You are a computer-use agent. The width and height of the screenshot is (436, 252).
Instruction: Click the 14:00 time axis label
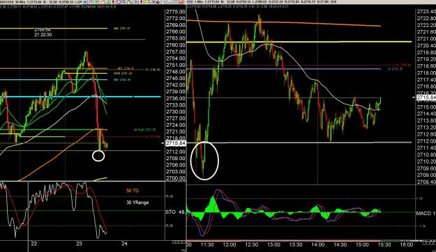pos(318,244)
